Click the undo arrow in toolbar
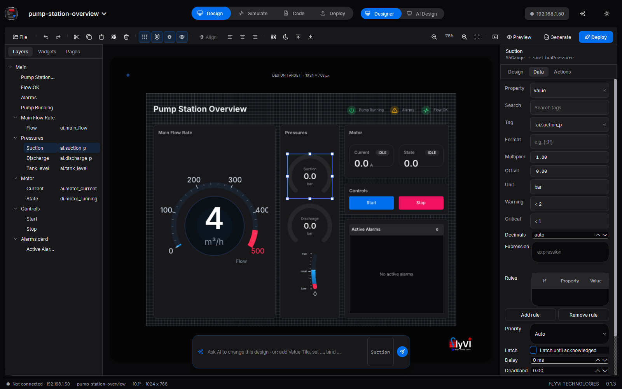 click(x=46, y=37)
